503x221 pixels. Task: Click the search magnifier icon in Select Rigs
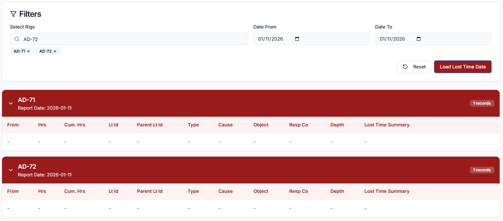coord(17,39)
